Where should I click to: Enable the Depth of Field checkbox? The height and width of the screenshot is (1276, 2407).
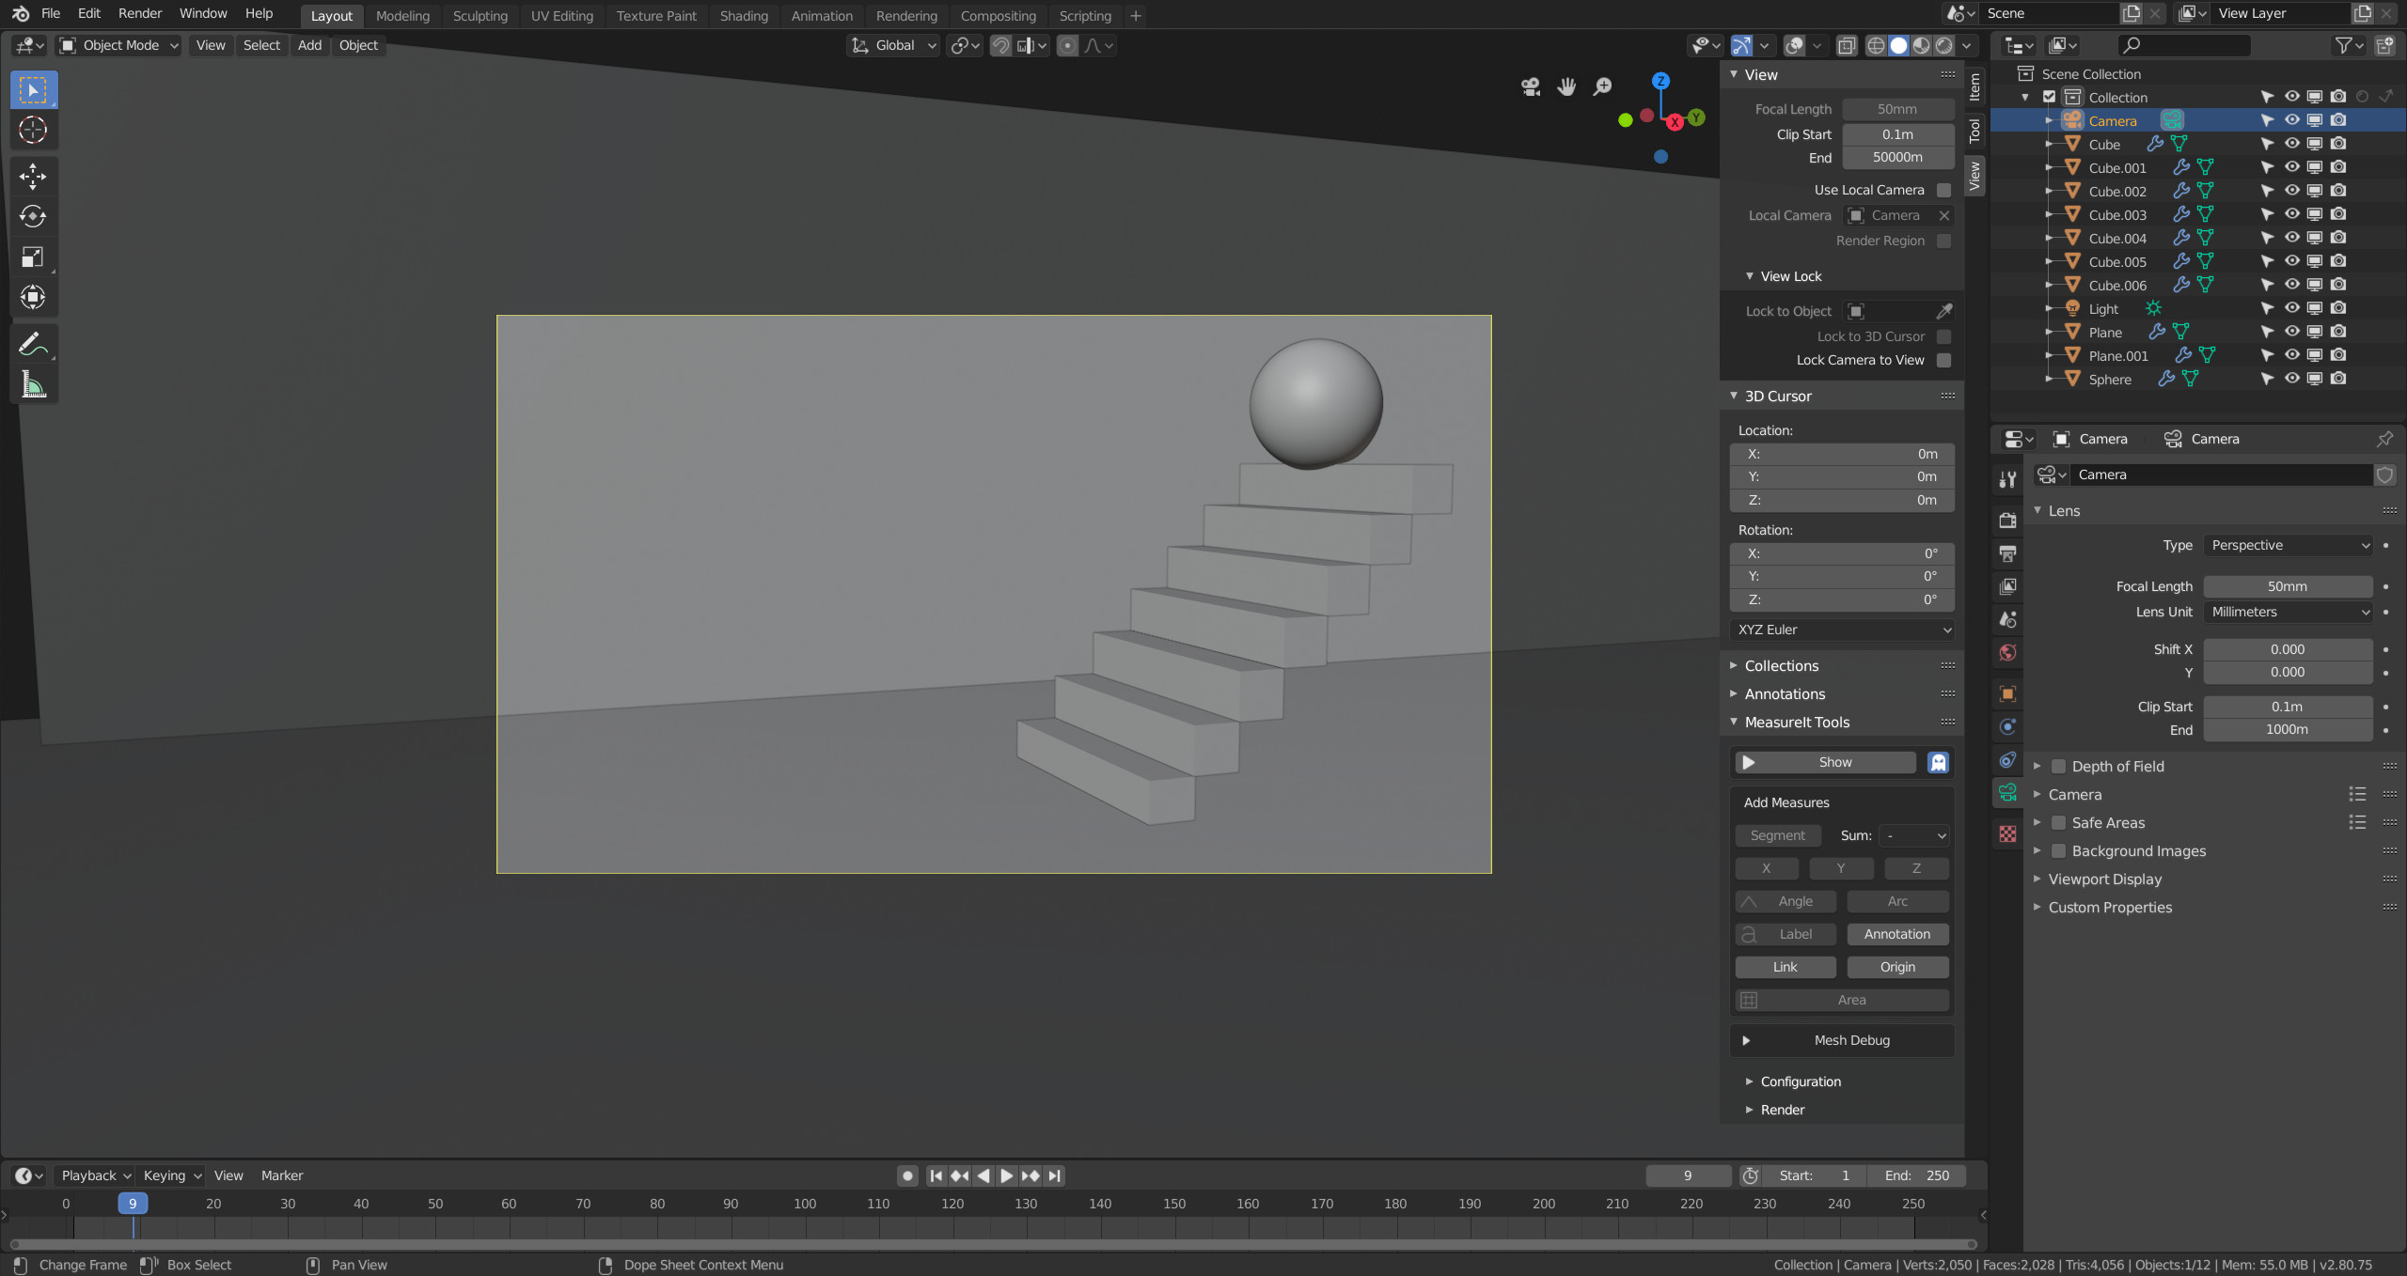(2058, 767)
